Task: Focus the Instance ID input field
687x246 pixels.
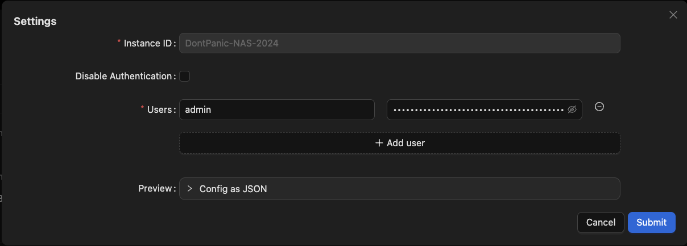Action: click(x=399, y=43)
